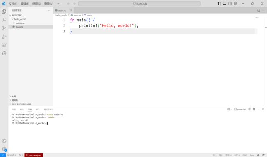Click the main symbol in the breadcrumb

90,15
